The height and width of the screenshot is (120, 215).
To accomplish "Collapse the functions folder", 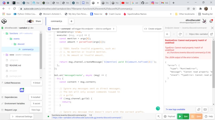I will [x=4, y=33].
